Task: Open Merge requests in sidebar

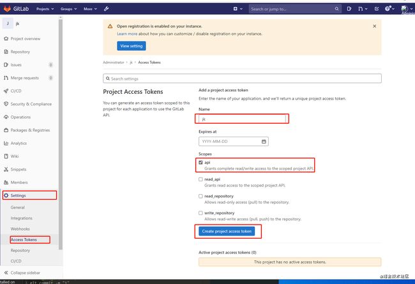Action: pyautogui.click(x=25, y=78)
